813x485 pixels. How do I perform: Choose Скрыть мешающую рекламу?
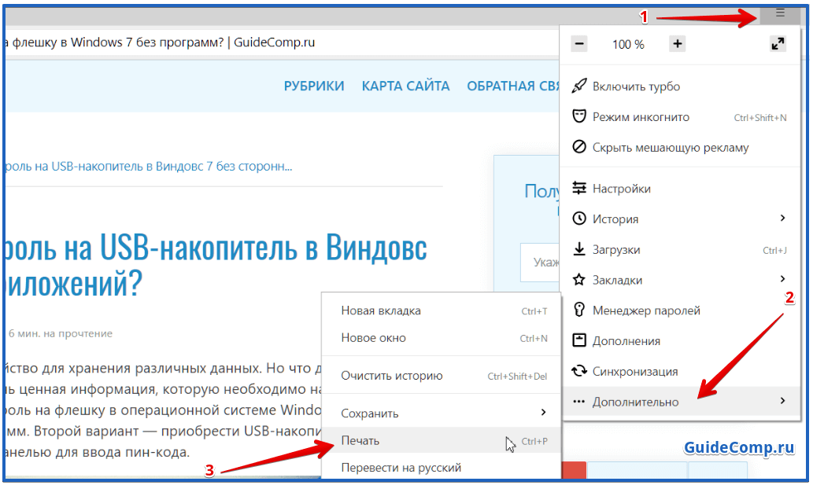pos(681,148)
